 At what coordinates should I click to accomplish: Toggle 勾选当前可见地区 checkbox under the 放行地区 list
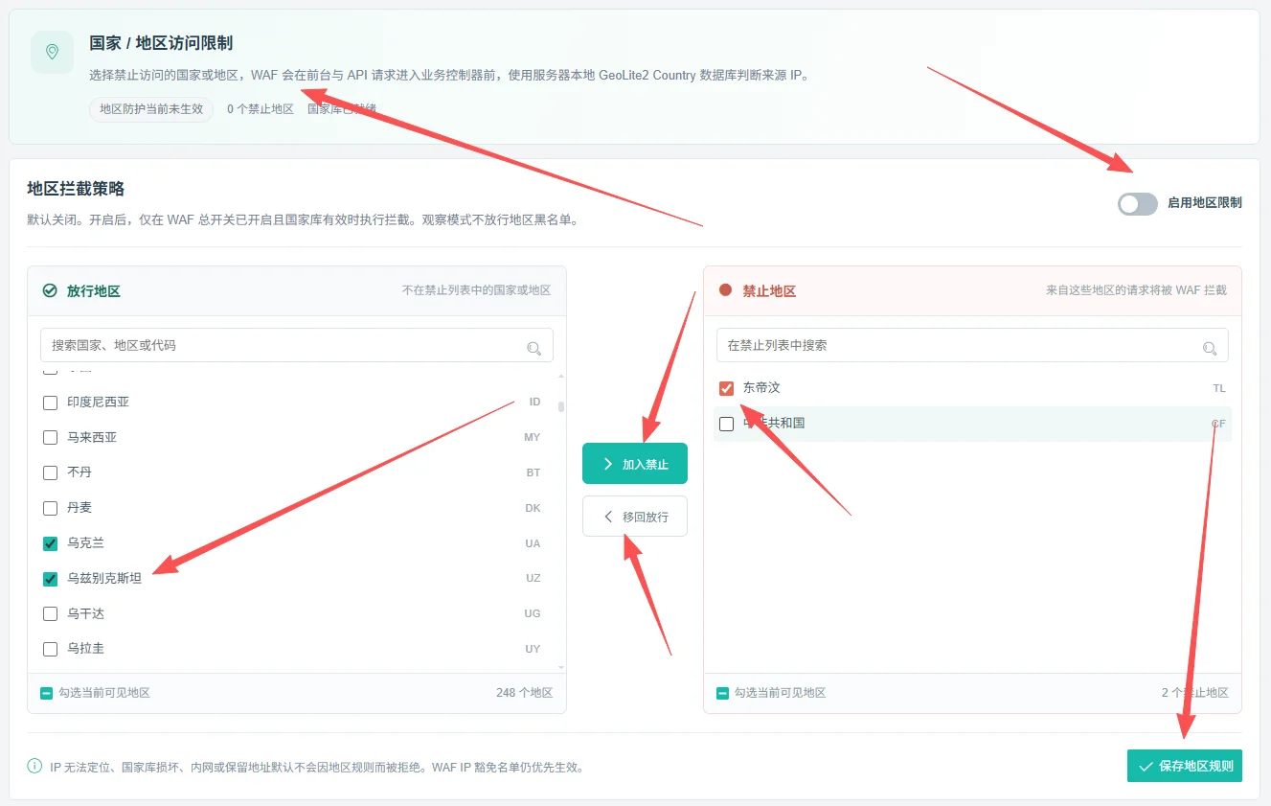[46, 693]
